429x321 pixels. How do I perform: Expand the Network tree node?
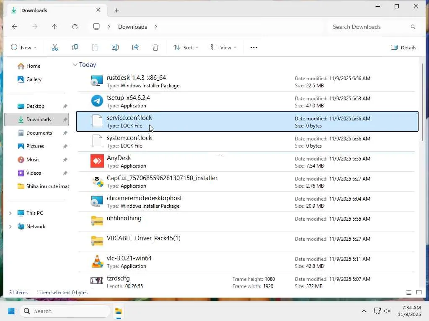(x=10, y=227)
